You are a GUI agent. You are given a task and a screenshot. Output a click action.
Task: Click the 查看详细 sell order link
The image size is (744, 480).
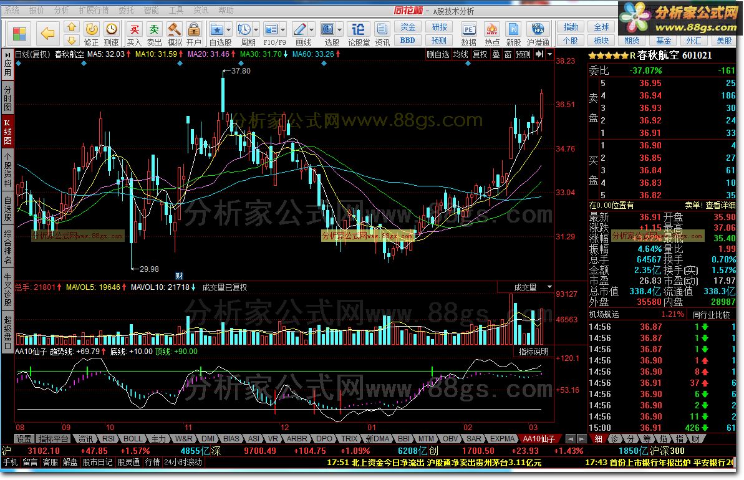point(720,205)
